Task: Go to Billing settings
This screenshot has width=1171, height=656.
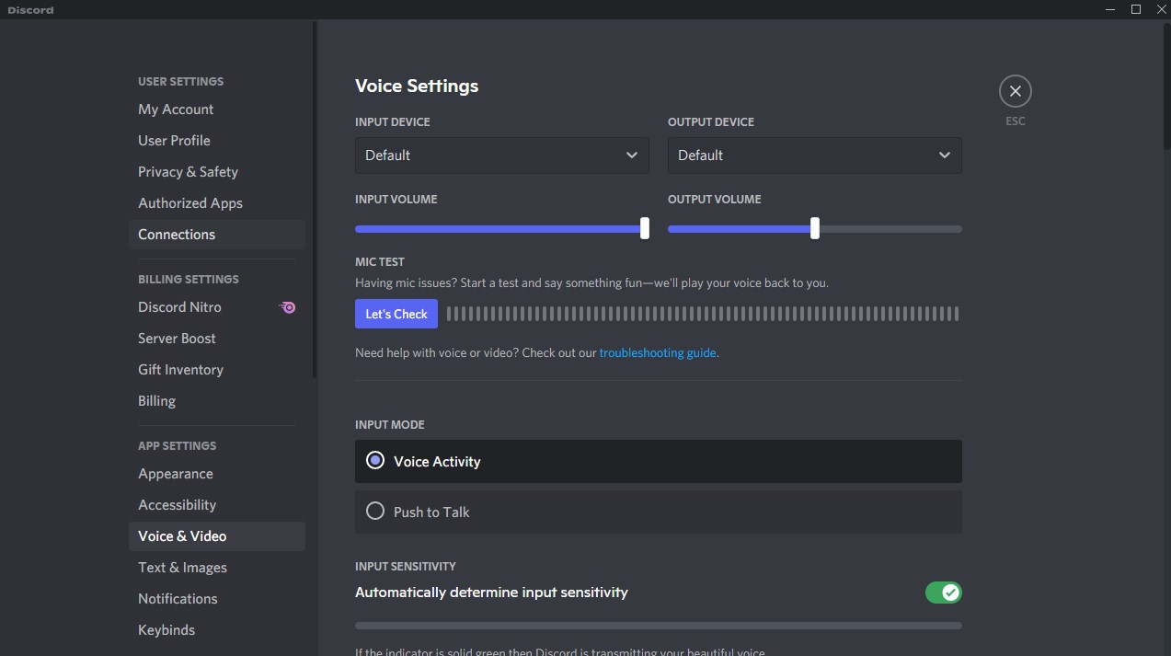Action: pos(217,401)
